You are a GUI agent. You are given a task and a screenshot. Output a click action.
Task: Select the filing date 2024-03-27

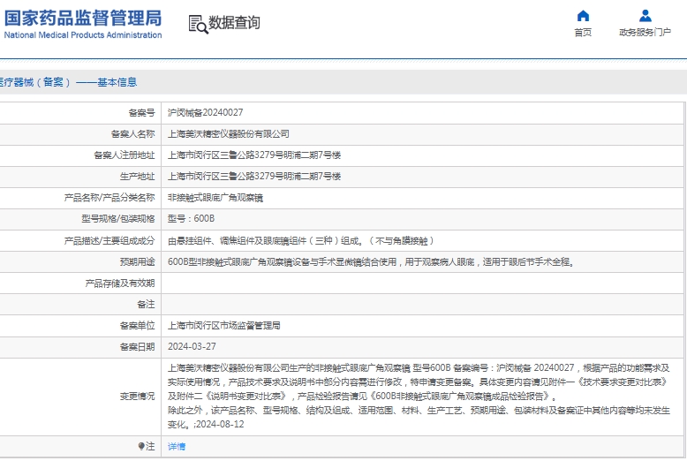coord(192,346)
